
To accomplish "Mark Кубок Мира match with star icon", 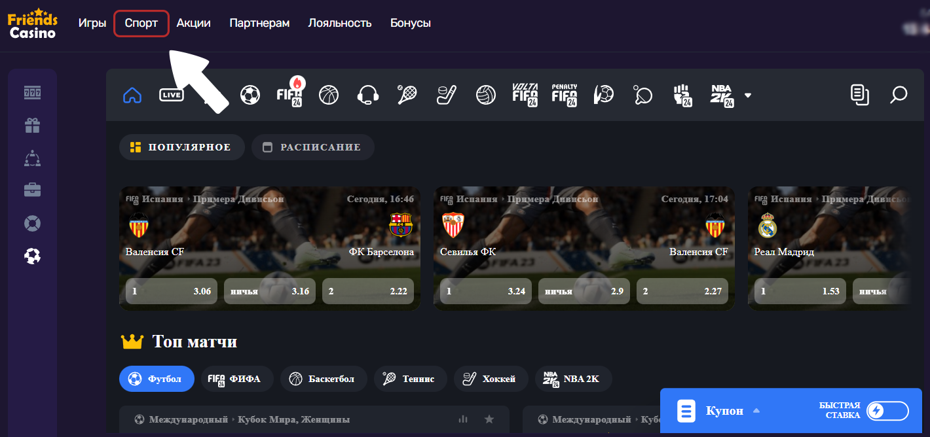I will click(x=489, y=419).
